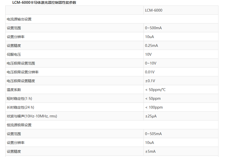The width and height of the screenshot is (226, 157).
Task: Click the 0.01V resolution value
Action: pos(150,72)
